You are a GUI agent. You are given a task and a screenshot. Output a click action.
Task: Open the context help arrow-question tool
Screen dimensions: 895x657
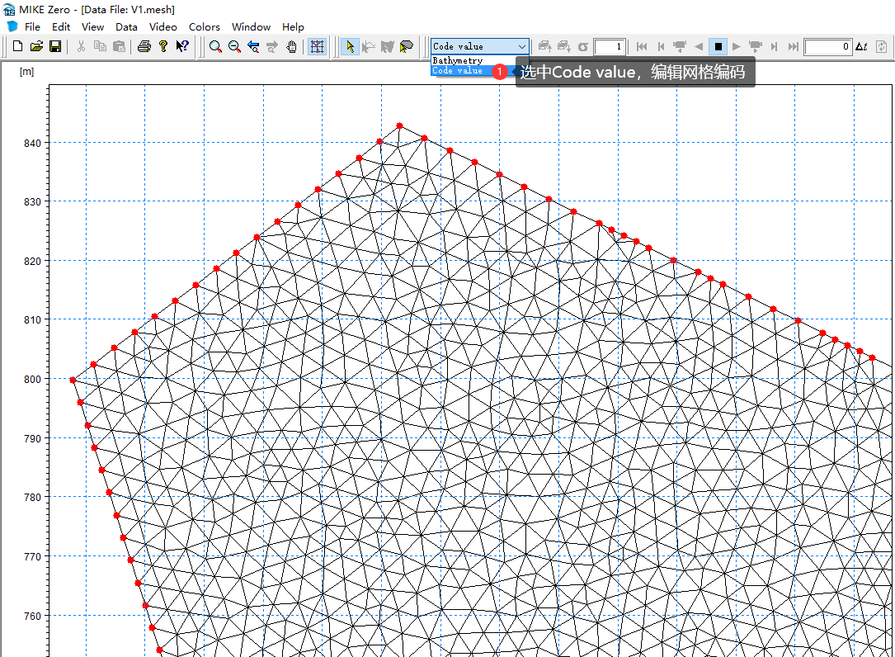[x=182, y=47]
